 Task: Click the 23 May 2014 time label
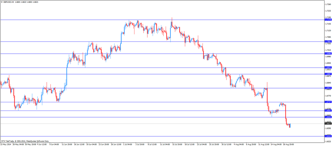pos(6,145)
